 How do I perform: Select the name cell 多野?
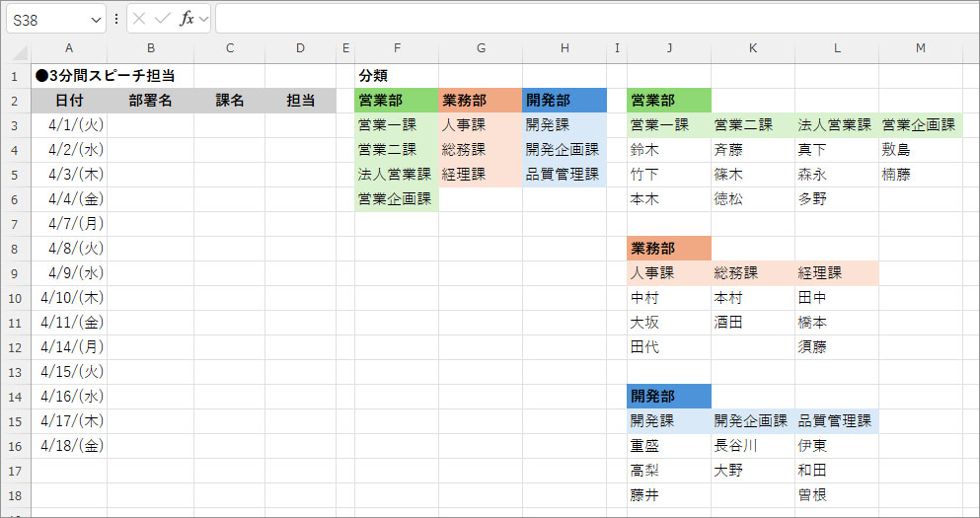coord(836,199)
